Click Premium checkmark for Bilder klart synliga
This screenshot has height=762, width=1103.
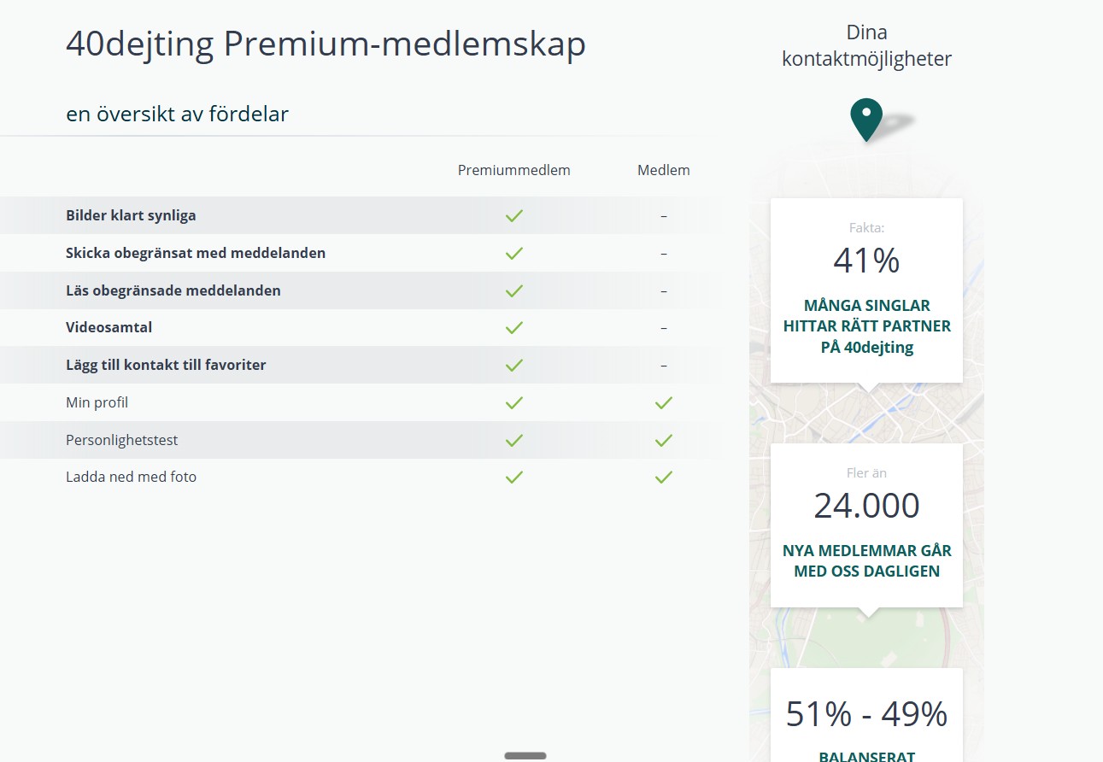click(513, 216)
